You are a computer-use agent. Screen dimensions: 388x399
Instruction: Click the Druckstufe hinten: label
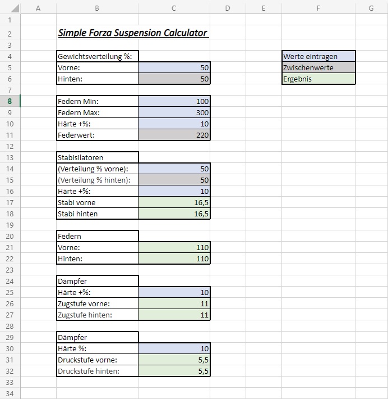pos(89,371)
